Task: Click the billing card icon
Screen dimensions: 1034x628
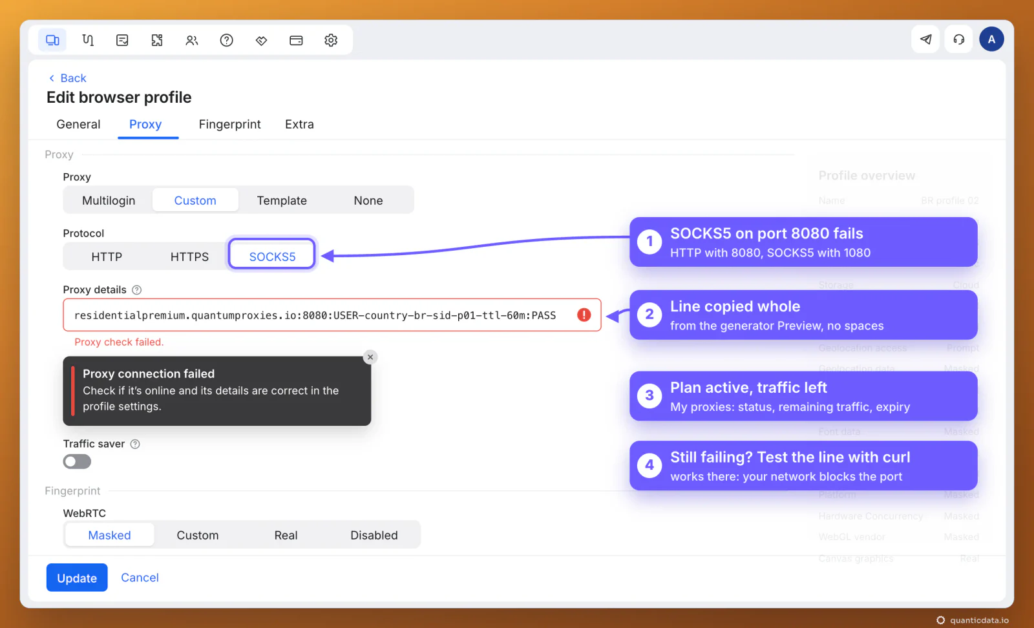Action: 296,40
